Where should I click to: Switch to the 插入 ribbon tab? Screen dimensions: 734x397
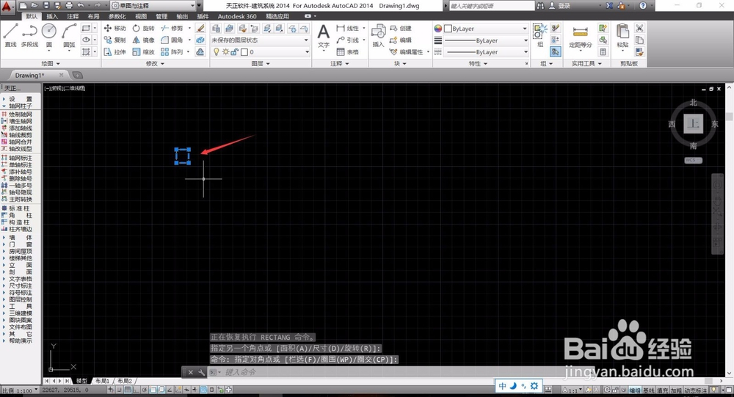coord(52,16)
